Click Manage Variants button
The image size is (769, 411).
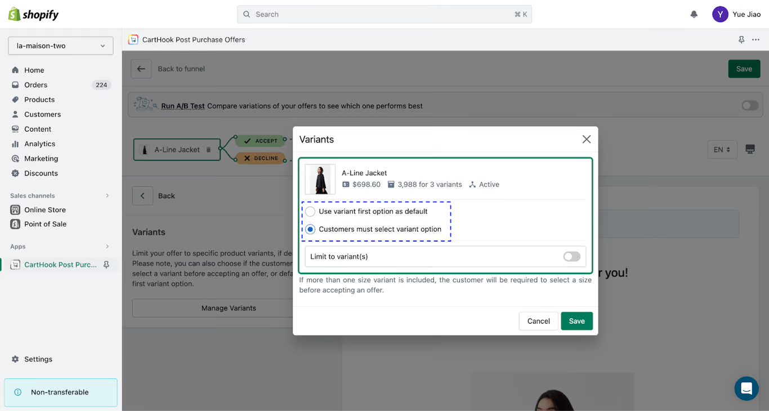229,308
